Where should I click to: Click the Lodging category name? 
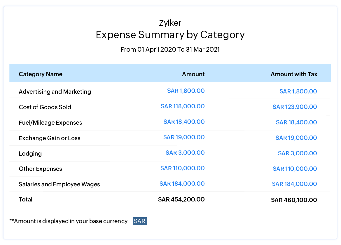30,154
